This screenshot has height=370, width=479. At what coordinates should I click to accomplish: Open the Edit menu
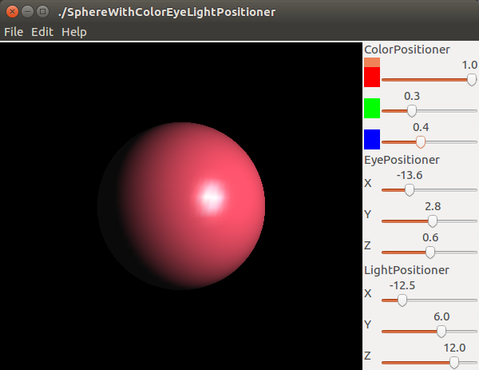point(42,32)
